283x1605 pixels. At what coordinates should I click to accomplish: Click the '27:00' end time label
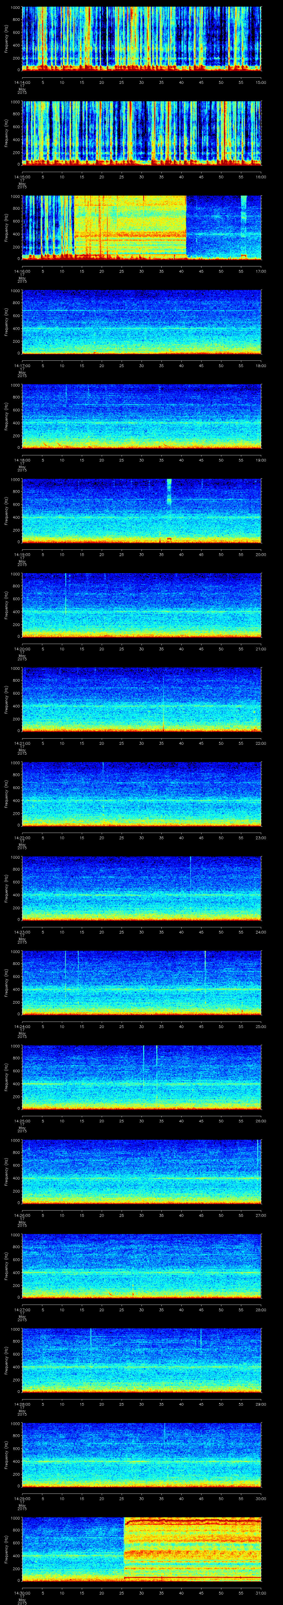tap(261, 1215)
